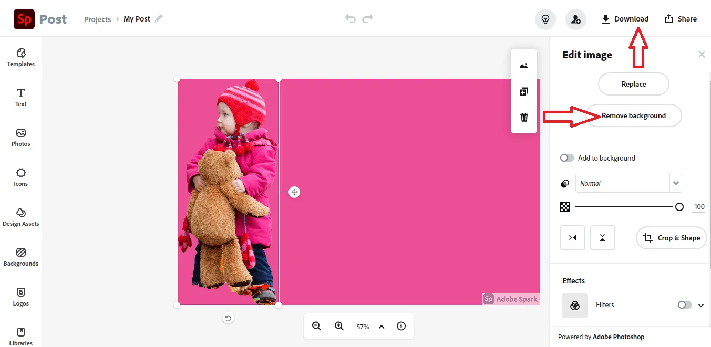The image size is (711, 347).
Task: Click Remove background button
Action: click(x=634, y=115)
